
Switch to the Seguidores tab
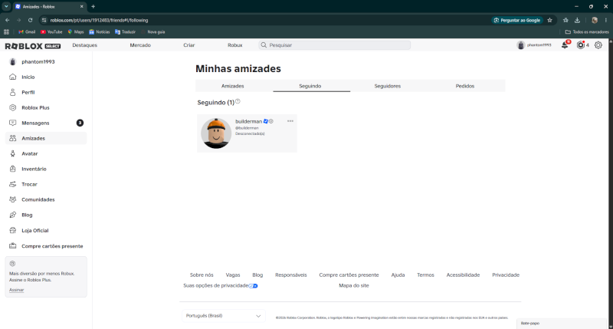click(388, 86)
